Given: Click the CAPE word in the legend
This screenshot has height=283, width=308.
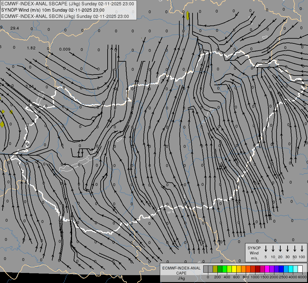Looking at the screenshot, I should [181, 273].
